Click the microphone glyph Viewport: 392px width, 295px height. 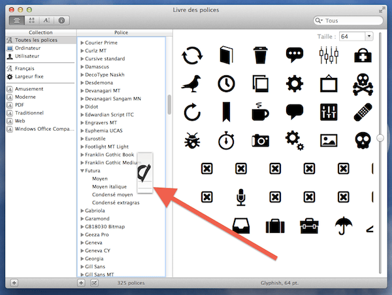[x=241, y=197]
